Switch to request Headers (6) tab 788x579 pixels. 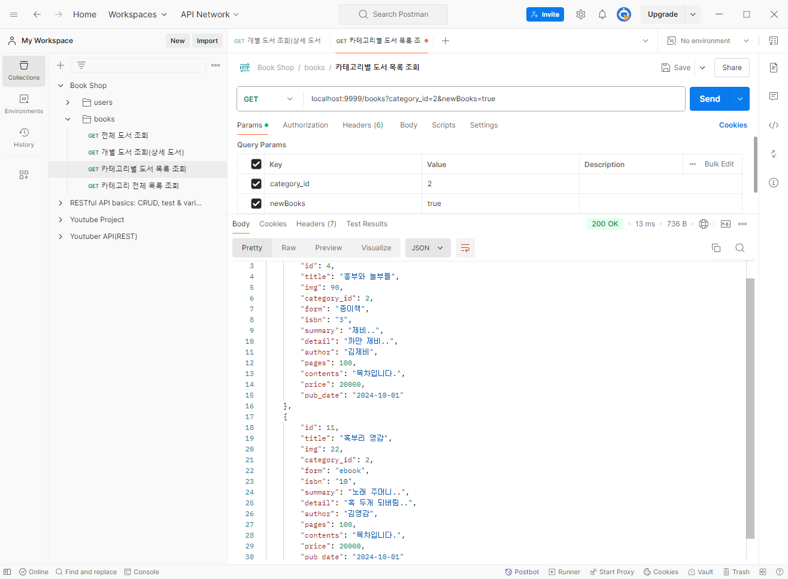point(363,125)
